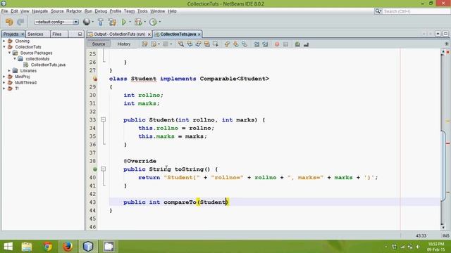Close the CollectionTuts.java editor tab
Viewport: 451px width, 253px height.
(199, 34)
